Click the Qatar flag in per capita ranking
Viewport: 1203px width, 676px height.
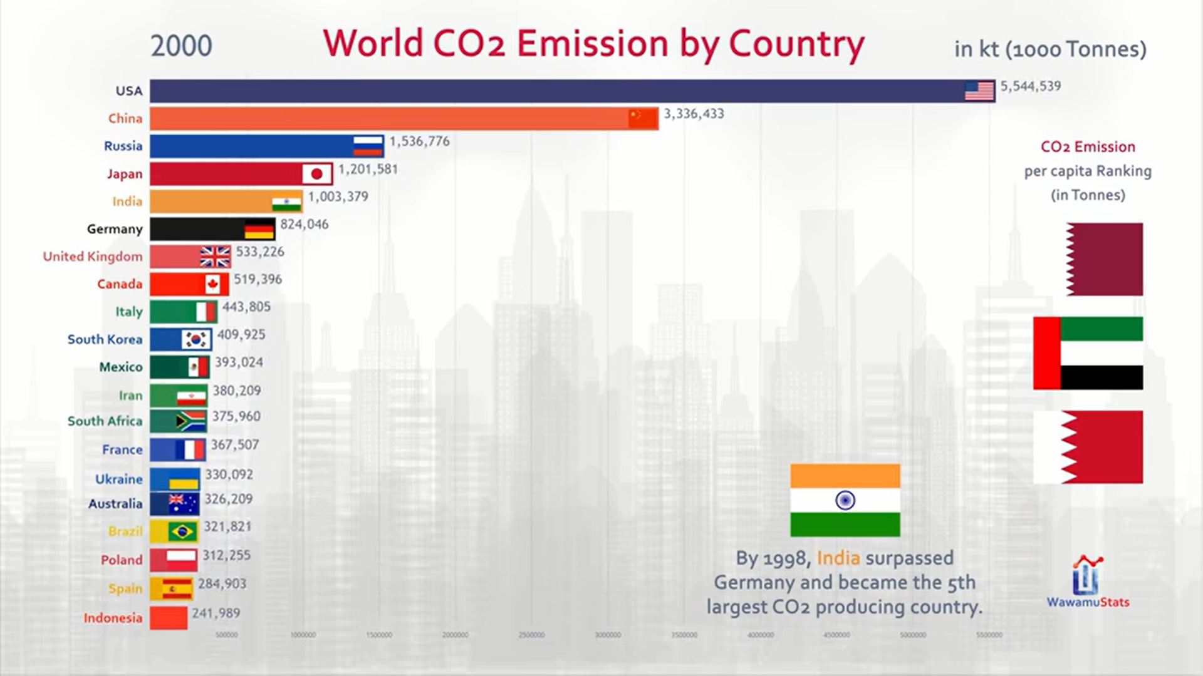pos(1104,259)
